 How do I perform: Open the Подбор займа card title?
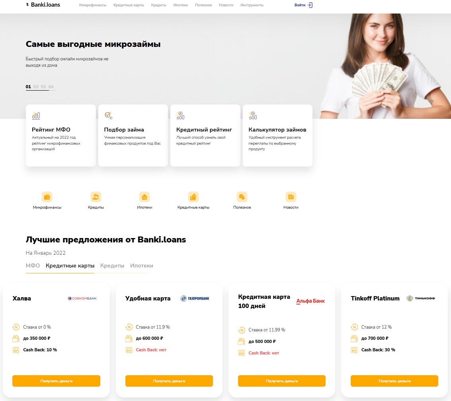(x=124, y=130)
